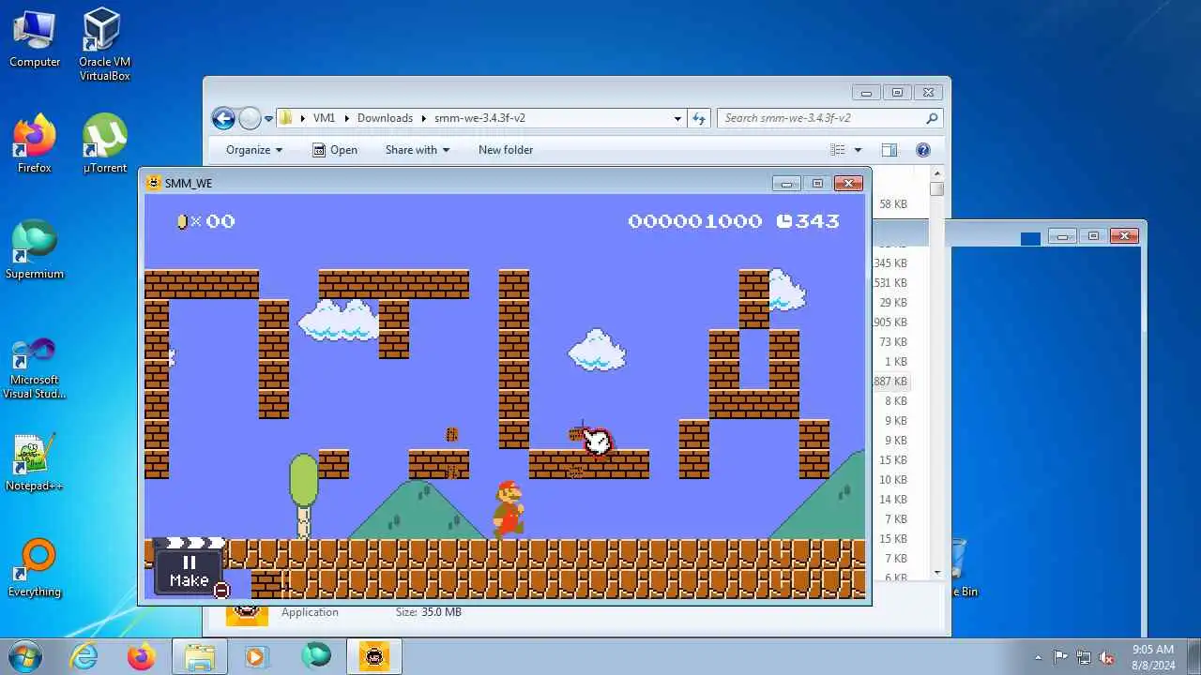This screenshot has height=675, width=1201.
Task: Open the Windows Start menu
Action: click(x=25, y=656)
